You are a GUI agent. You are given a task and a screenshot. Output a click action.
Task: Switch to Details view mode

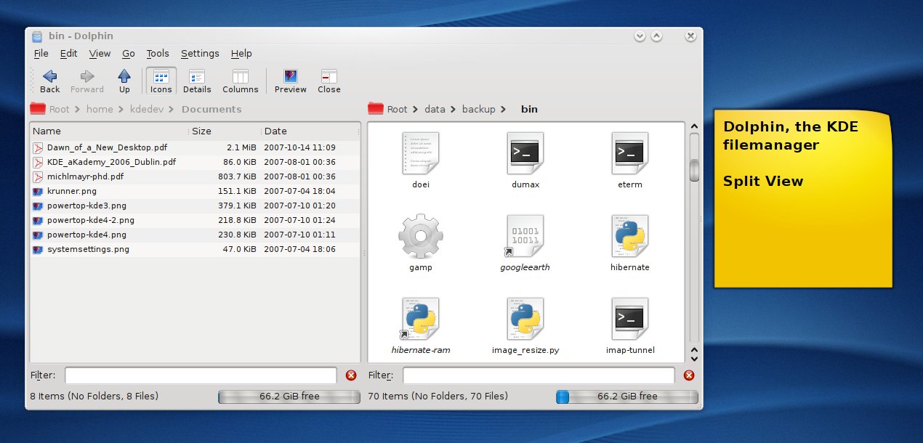197,81
